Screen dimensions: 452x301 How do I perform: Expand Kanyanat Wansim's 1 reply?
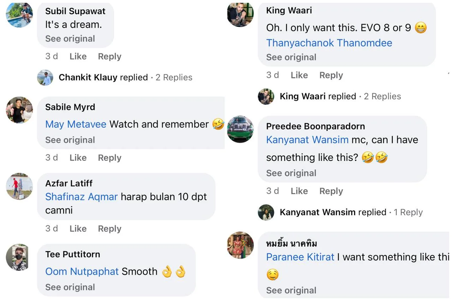408,212
